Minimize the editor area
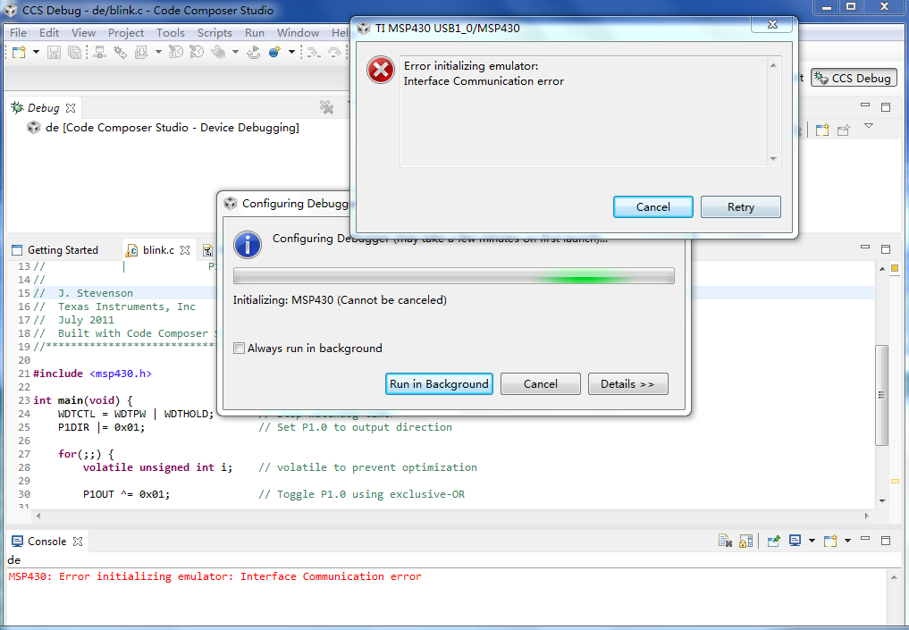Image resolution: width=909 pixels, height=630 pixels. [x=865, y=248]
